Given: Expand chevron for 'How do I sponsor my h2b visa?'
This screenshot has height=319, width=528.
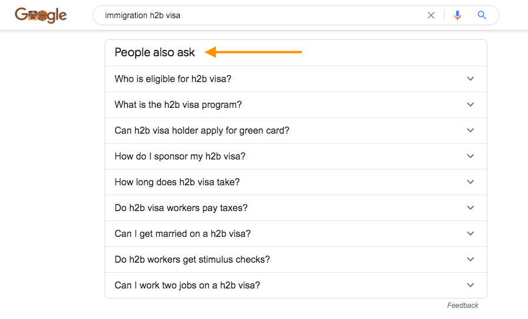Looking at the screenshot, I should coord(470,156).
